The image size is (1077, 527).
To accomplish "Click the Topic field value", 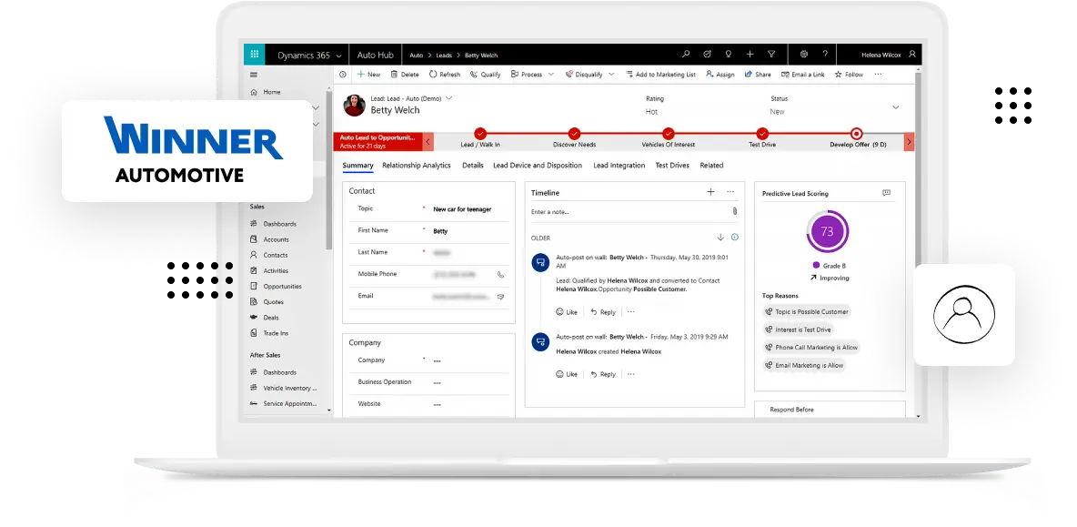I will 462,209.
